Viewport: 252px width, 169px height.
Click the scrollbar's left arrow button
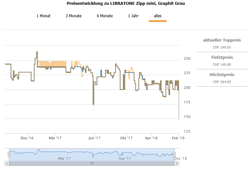click(x=7, y=163)
